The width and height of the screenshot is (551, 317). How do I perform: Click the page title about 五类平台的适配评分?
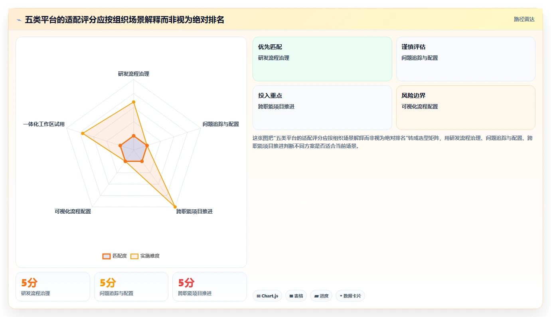click(x=124, y=20)
